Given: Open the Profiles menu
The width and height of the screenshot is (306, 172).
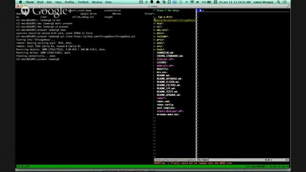Looking at the screenshot, I should [x=69, y=2].
